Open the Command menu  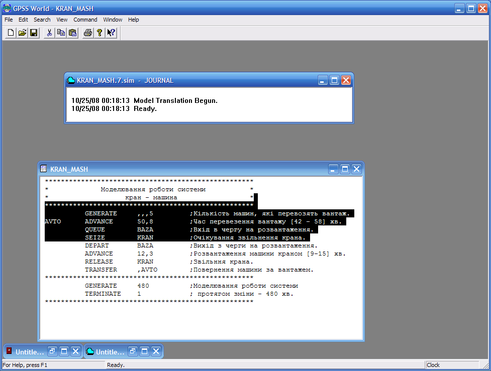(x=85, y=20)
